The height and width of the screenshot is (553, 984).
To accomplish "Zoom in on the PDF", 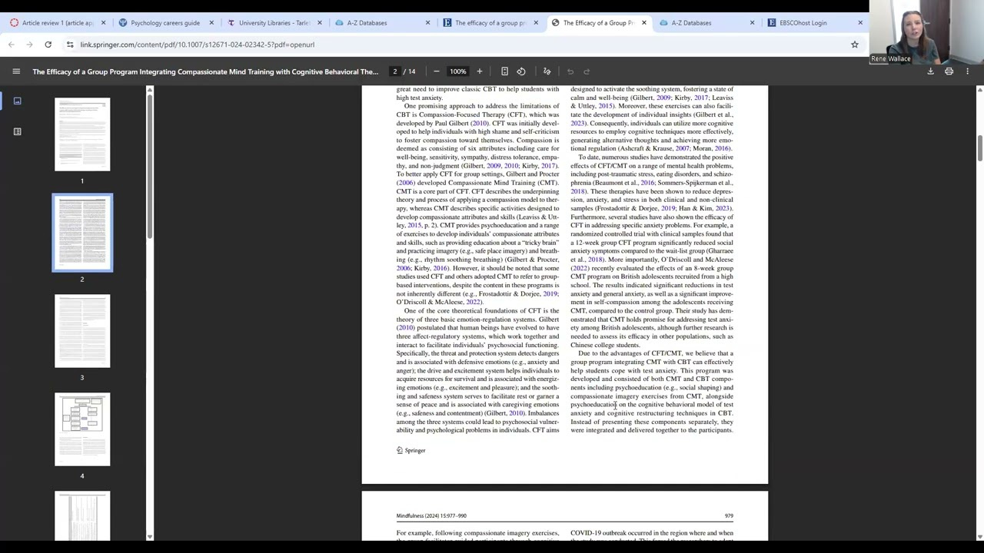I will point(479,71).
